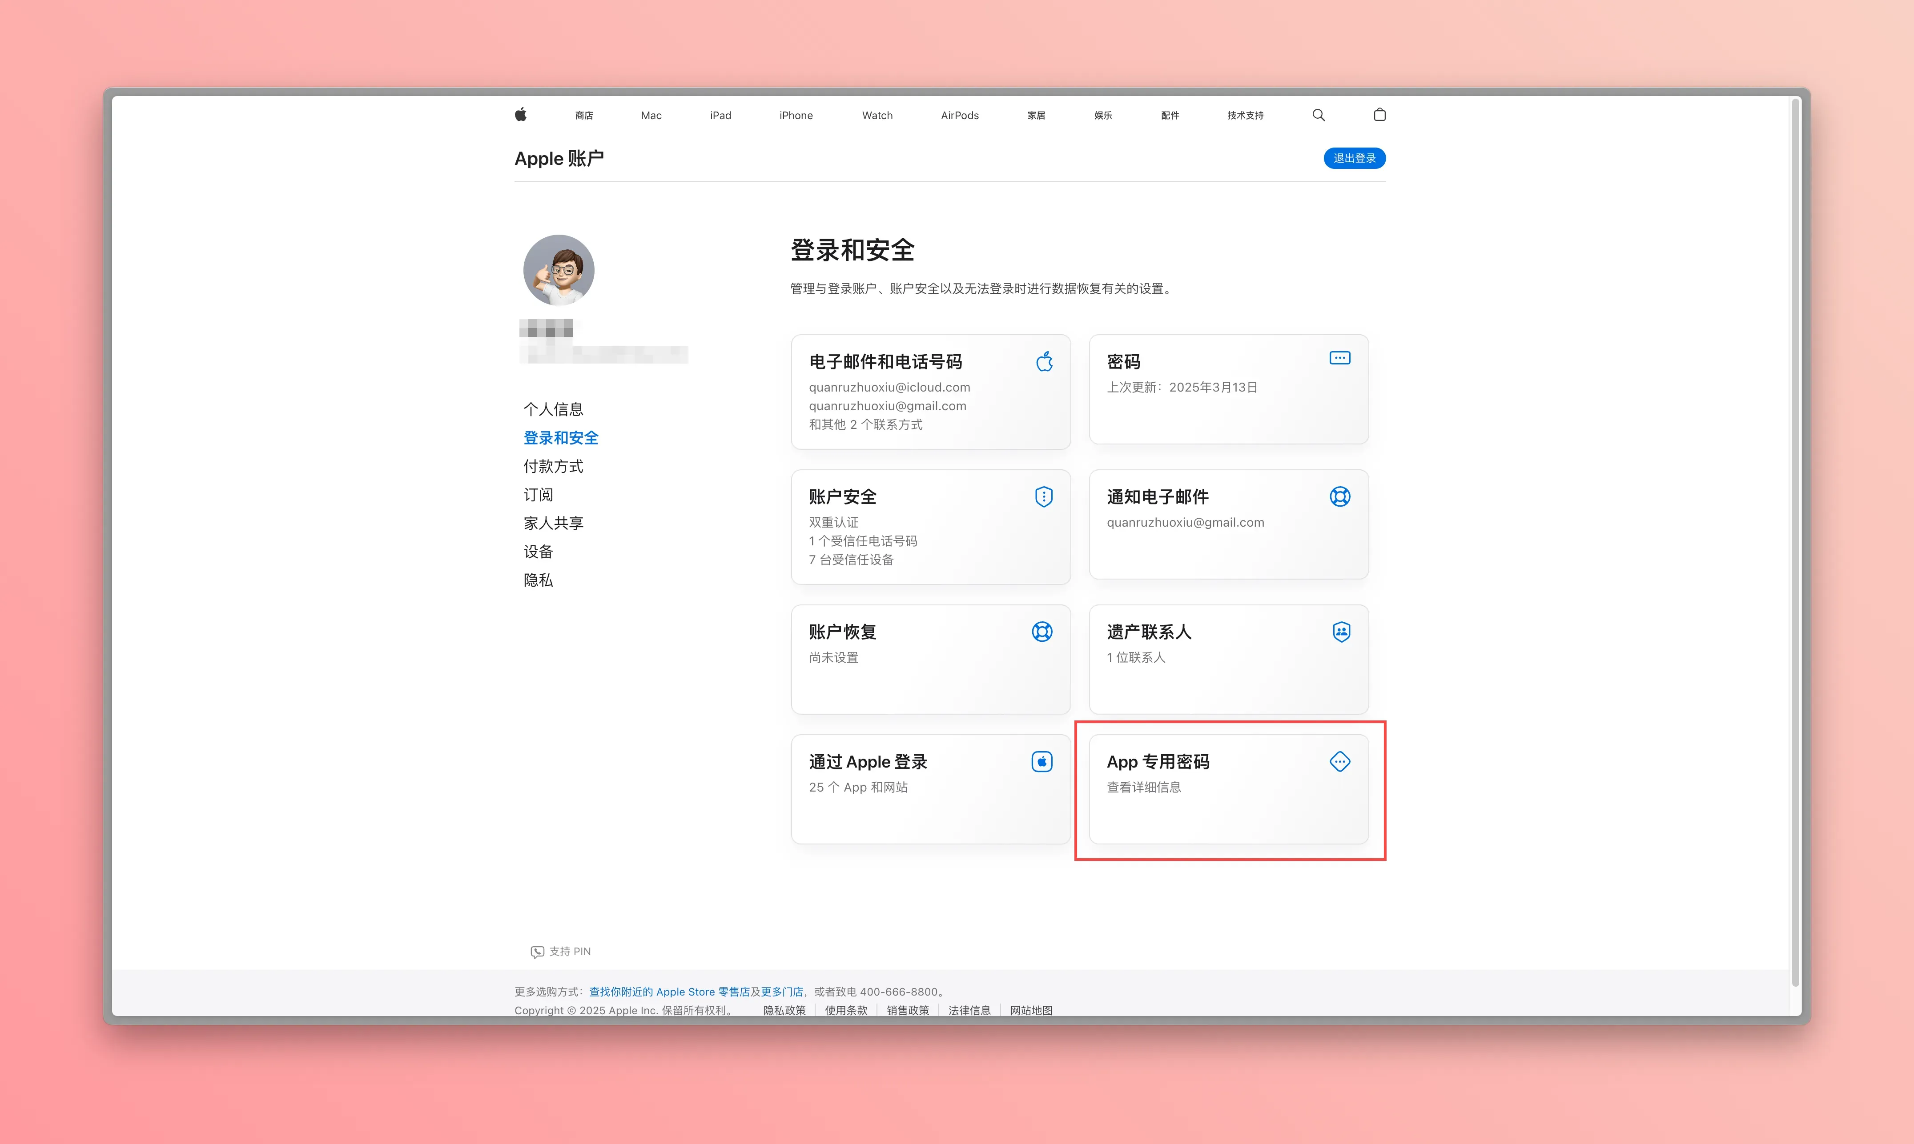Click the password card's ellipsis icon
1914x1144 pixels.
[x=1339, y=358]
